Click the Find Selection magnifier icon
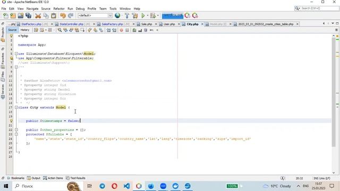 (59, 30)
